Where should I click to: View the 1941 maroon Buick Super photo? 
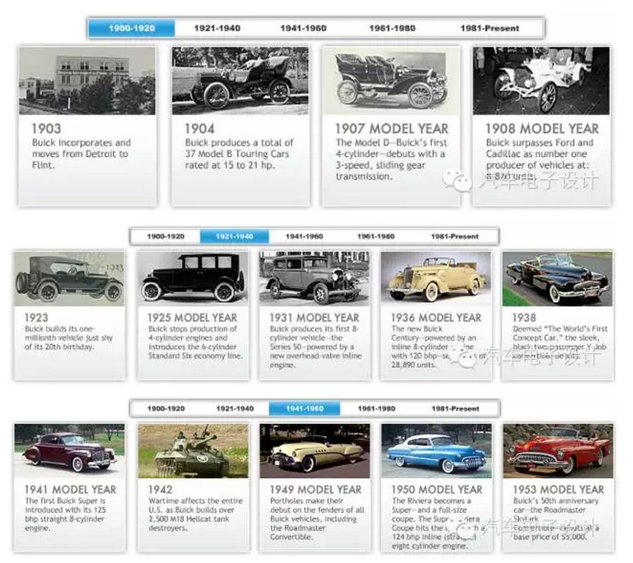pos(69,451)
